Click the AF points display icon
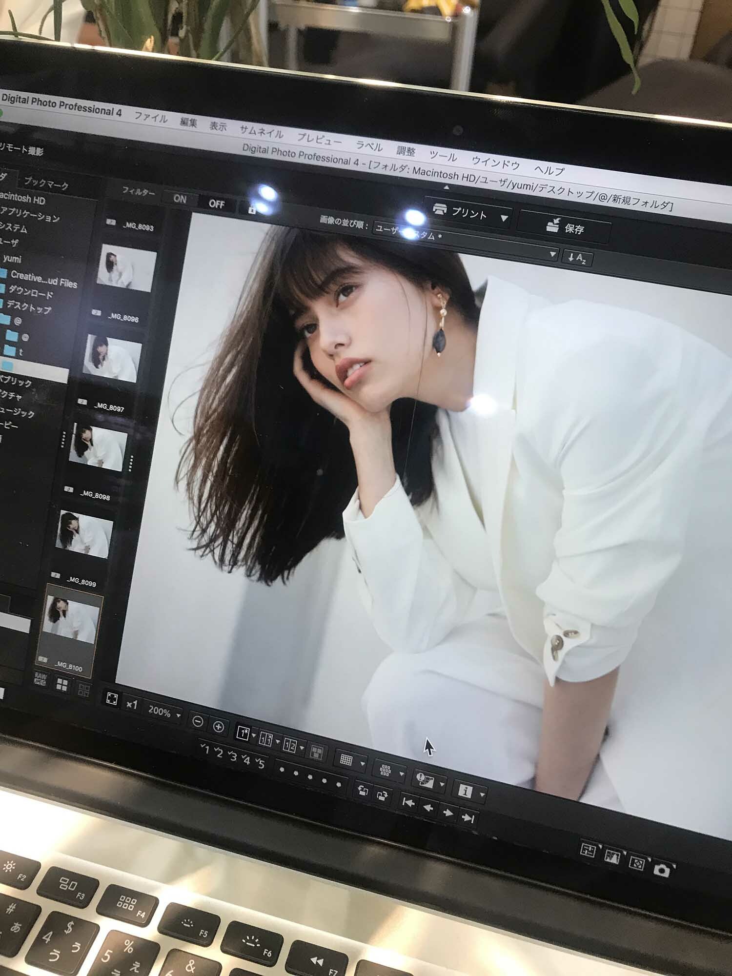This screenshot has height=976, width=732. 385,770
